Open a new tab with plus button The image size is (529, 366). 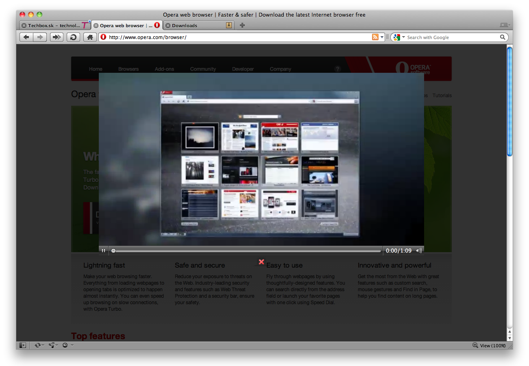[x=242, y=25]
